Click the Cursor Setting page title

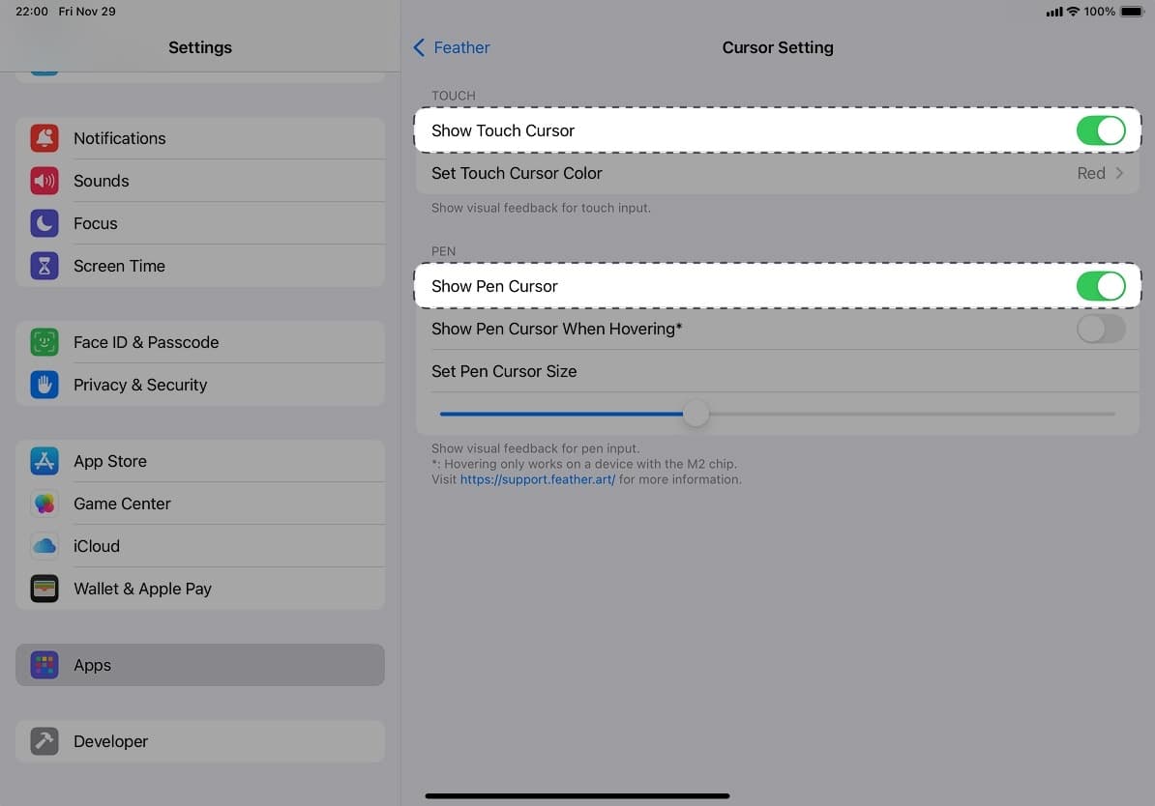pos(777,48)
